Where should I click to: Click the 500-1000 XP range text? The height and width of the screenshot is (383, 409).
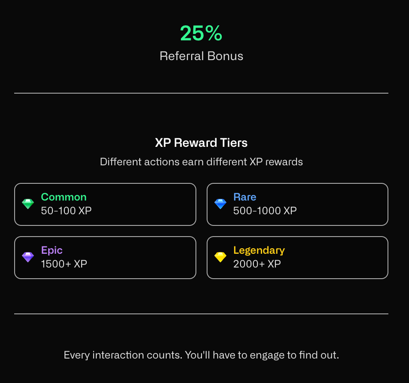265,211
